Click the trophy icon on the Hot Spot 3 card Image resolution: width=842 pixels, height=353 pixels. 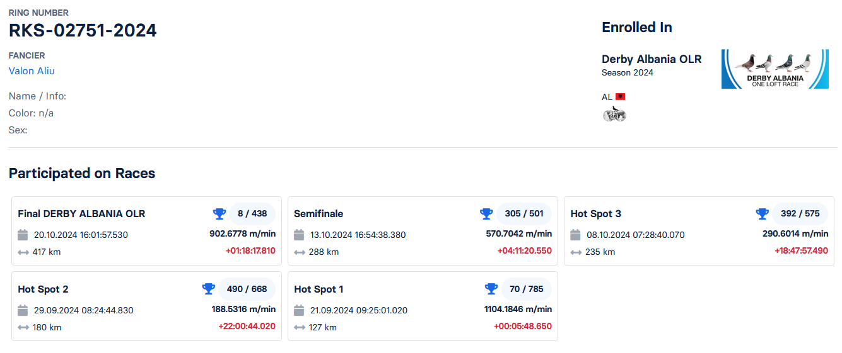tap(763, 214)
